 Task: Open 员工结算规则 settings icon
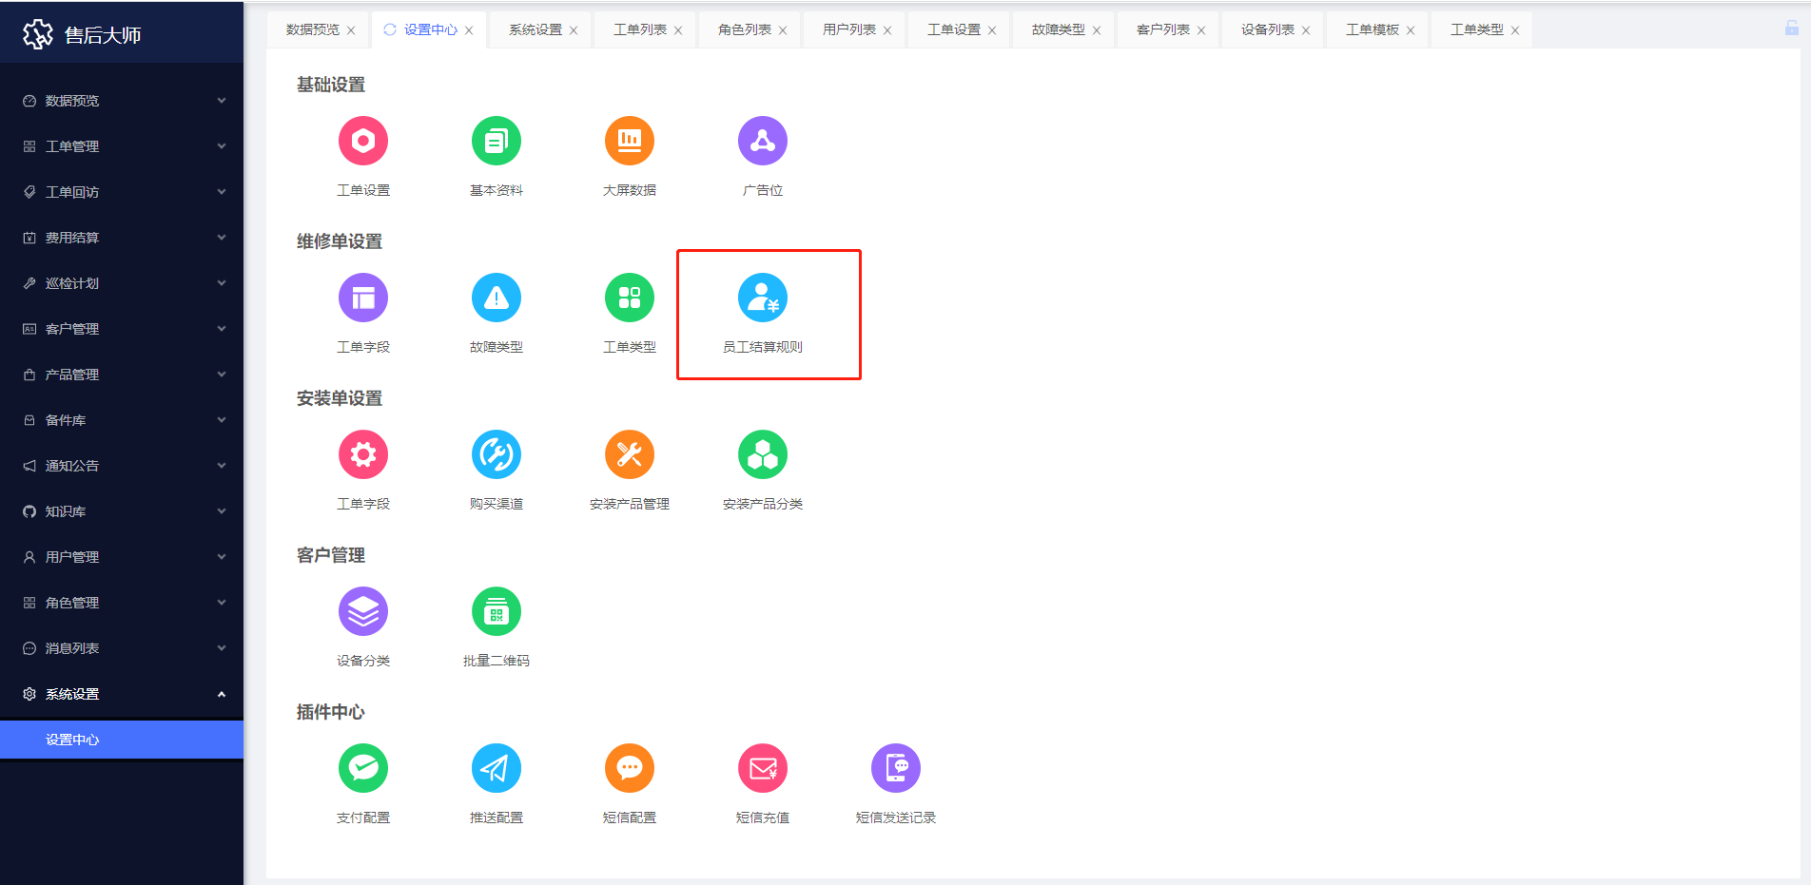point(762,298)
